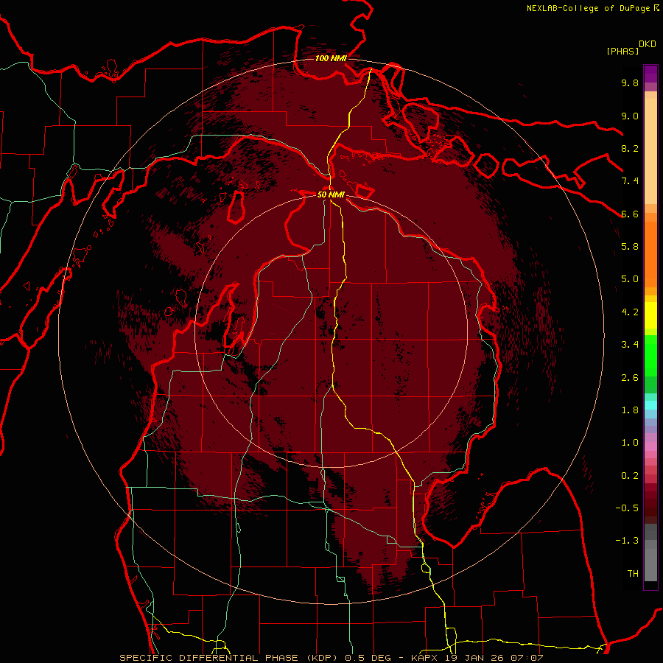Click the 1.8 legend value

point(630,410)
